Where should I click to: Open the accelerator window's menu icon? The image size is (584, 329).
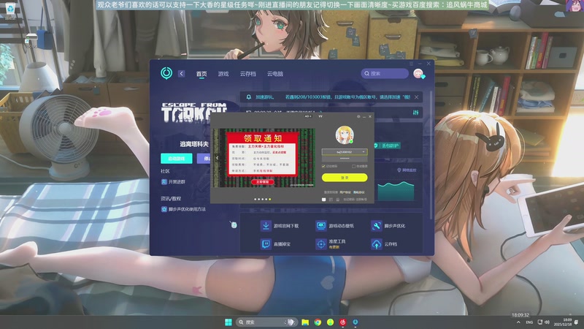(411, 64)
